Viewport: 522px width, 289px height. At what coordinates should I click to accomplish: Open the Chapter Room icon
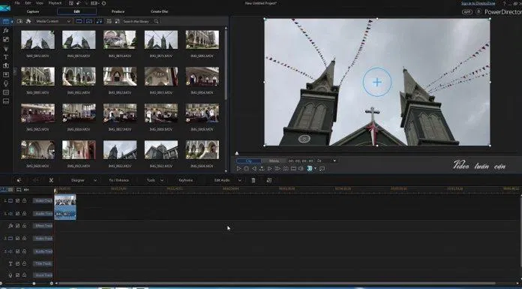click(x=6, y=92)
